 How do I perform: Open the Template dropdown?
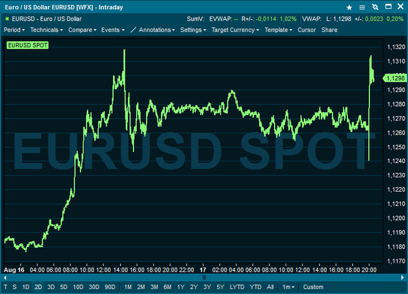pyautogui.click(x=278, y=30)
